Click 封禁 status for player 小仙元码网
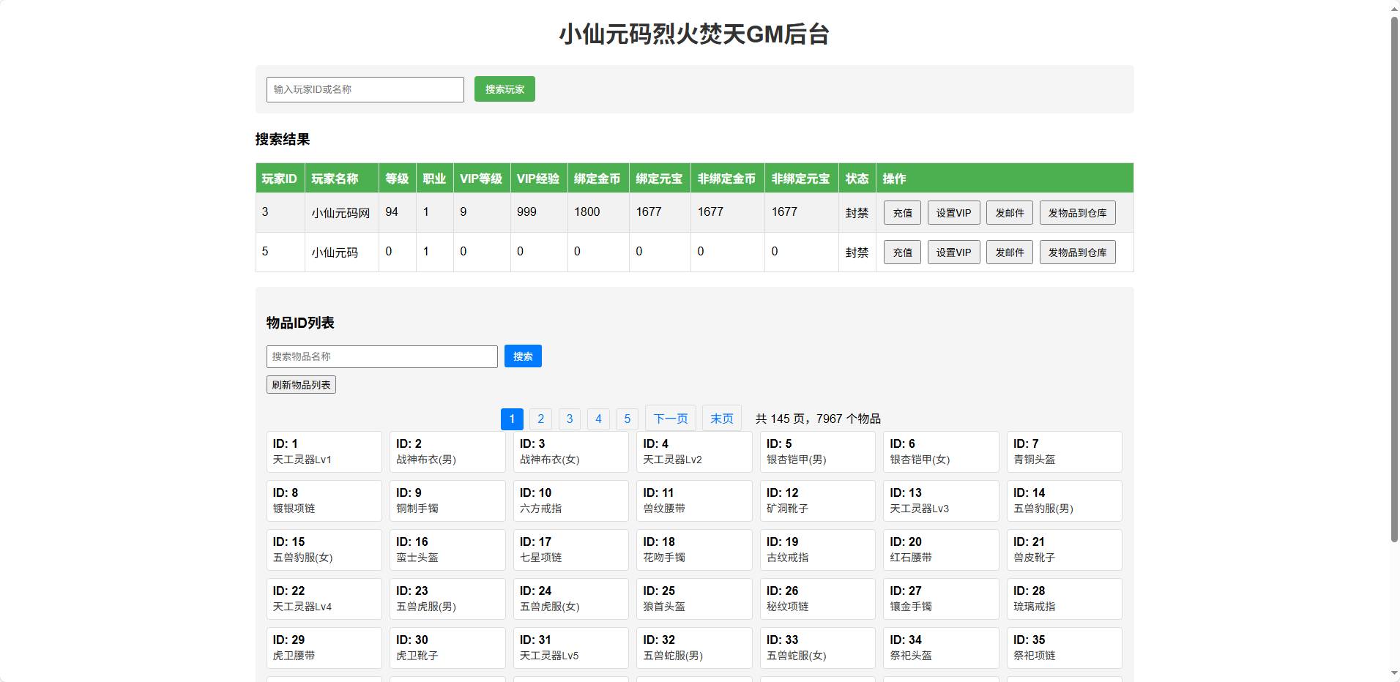Screen dimensions: 1400x682 (x=857, y=213)
